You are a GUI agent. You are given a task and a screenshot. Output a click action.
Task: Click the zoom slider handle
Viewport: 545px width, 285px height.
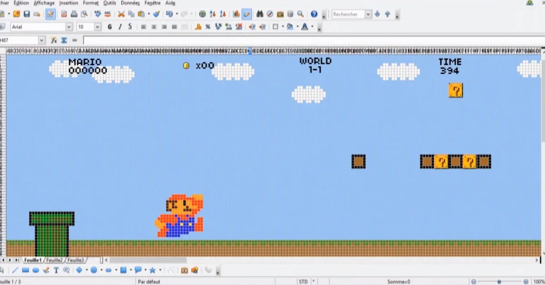click(x=499, y=281)
